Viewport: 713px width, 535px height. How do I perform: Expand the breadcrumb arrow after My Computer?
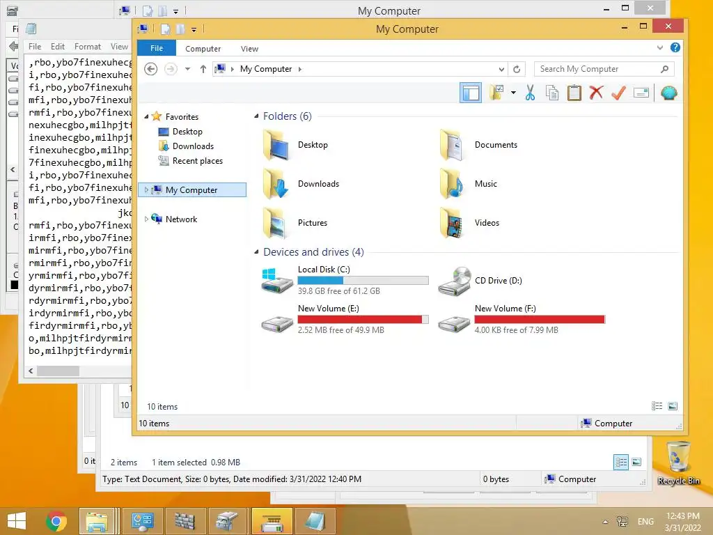[299, 69]
